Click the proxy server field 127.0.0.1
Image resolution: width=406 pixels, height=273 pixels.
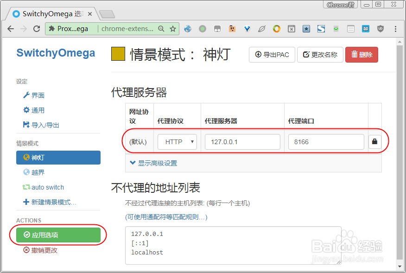click(242, 142)
